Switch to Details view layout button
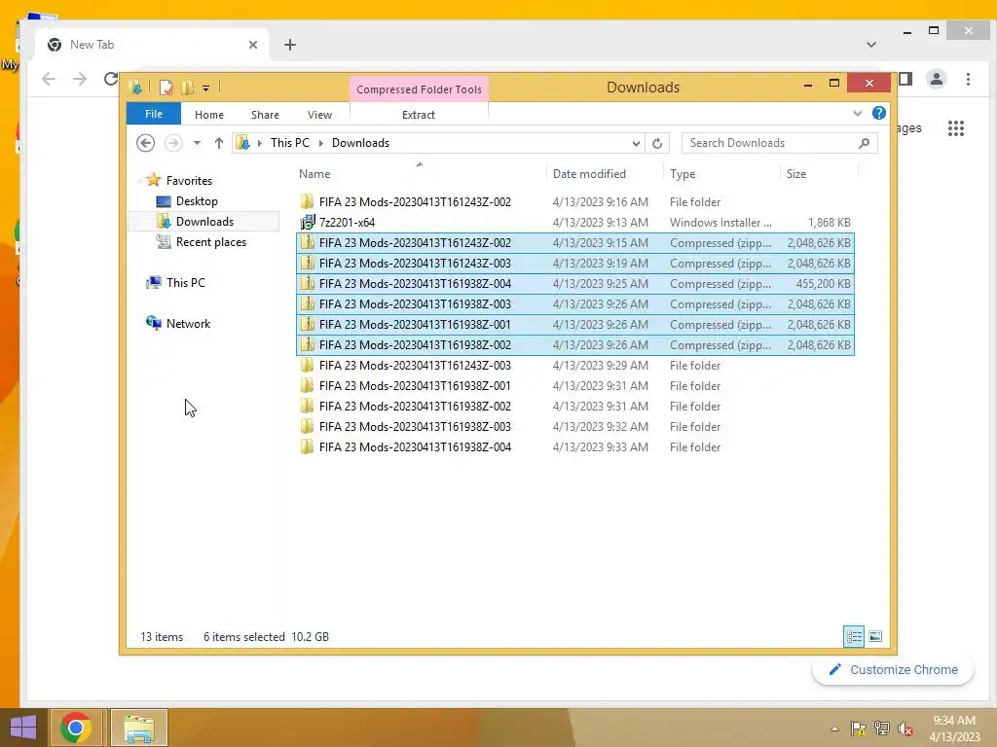 [853, 636]
